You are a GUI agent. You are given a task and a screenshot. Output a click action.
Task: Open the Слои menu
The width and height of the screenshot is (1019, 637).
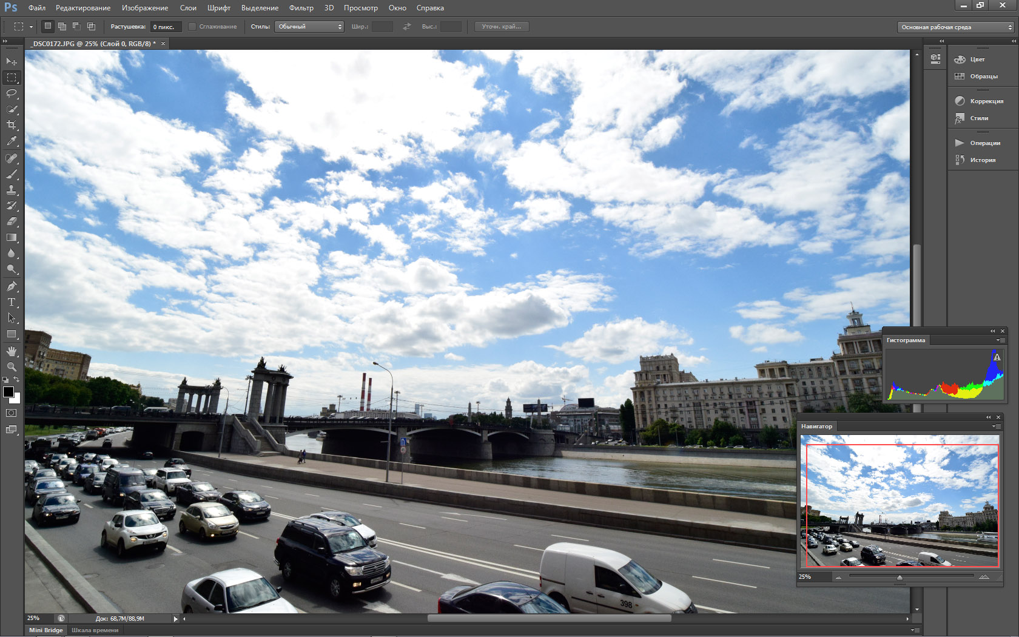[x=188, y=8]
